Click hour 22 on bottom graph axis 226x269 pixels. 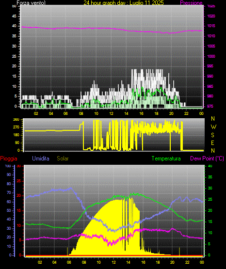coord(187,262)
